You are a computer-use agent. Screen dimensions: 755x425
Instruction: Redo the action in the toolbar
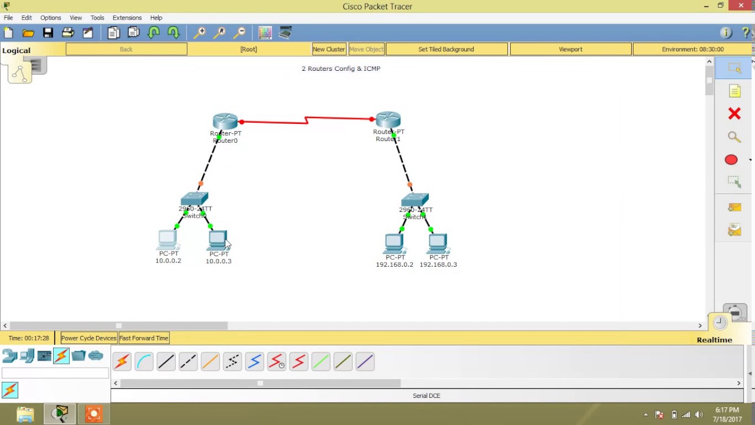coord(173,33)
